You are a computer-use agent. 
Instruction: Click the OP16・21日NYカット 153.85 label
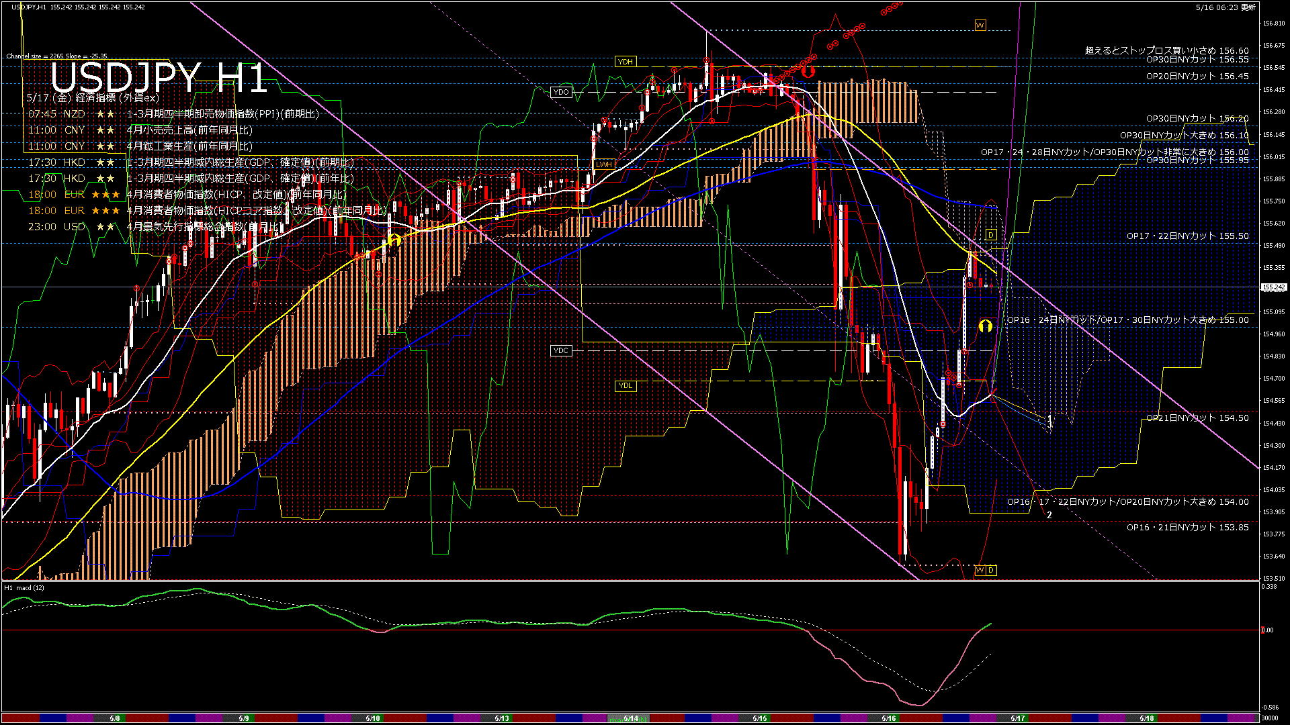coord(1188,527)
